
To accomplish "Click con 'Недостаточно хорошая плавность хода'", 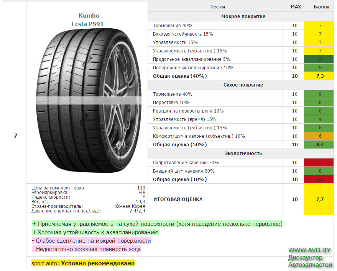I will coord(86,249).
